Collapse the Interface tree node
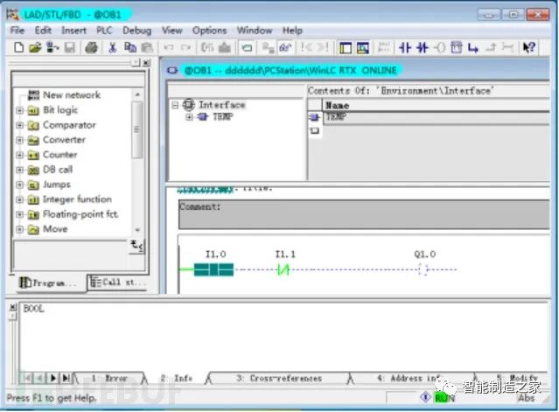559x412 pixels. (x=176, y=105)
